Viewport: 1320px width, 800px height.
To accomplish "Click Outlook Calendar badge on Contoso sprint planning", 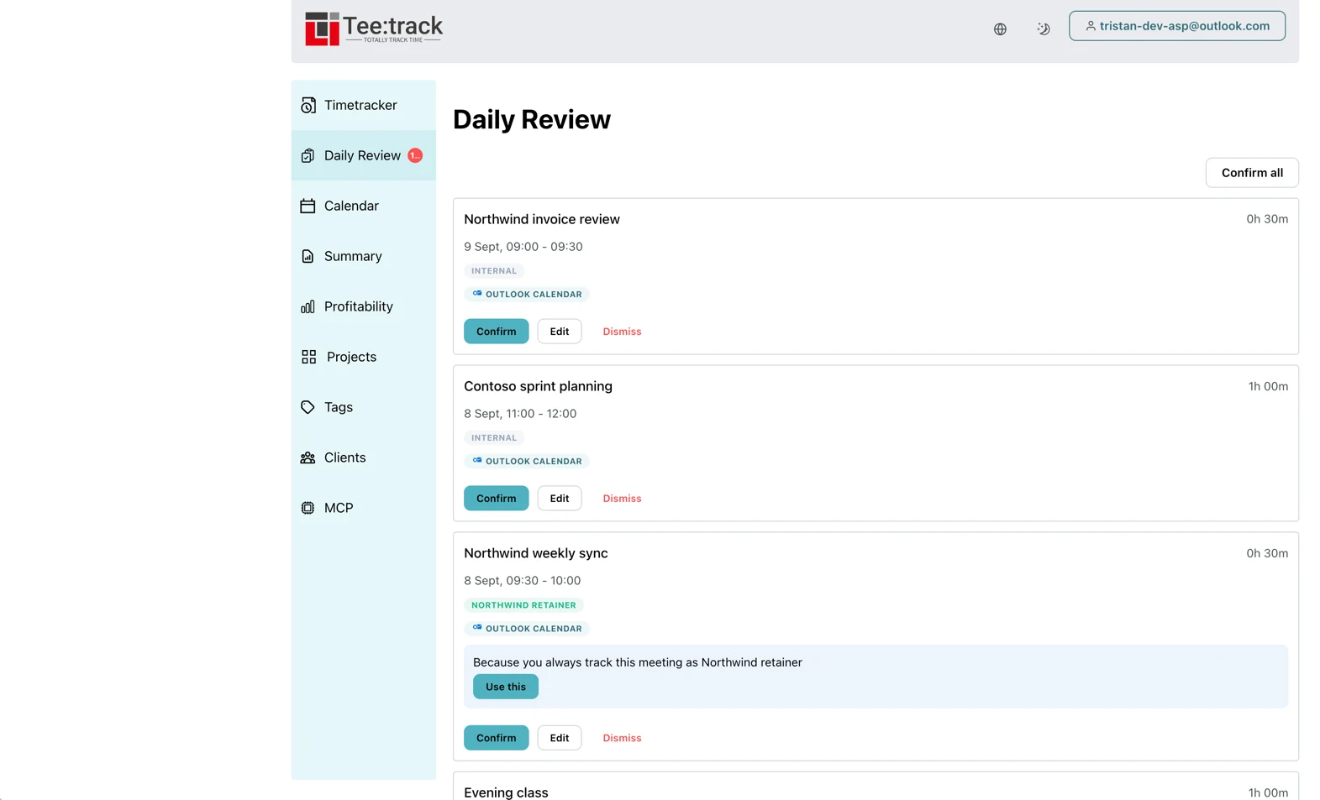I will click(527, 461).
